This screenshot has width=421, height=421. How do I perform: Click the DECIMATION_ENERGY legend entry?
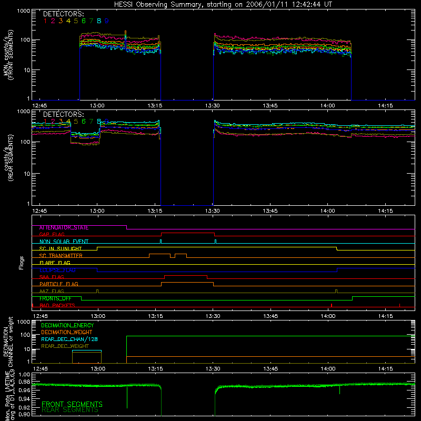[x=67, y=325]
